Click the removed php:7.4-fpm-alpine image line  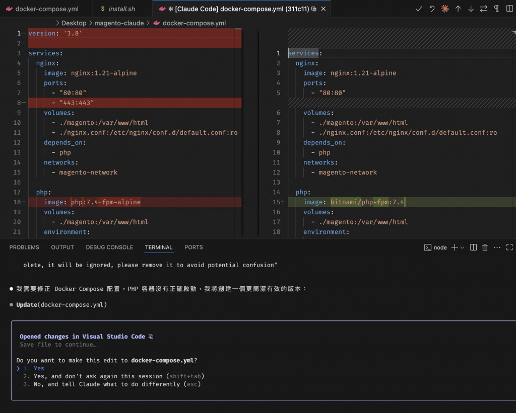(135, 202)
